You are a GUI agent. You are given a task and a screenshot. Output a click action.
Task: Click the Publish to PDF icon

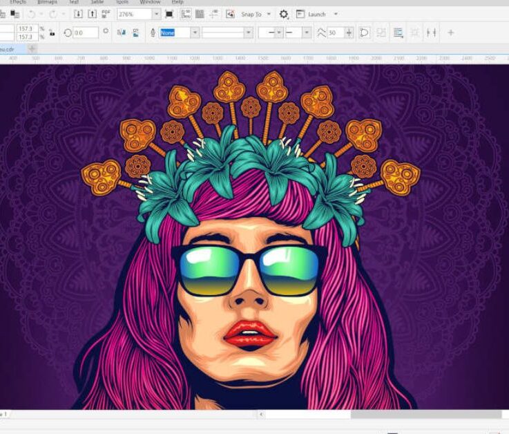click(106, 14)
